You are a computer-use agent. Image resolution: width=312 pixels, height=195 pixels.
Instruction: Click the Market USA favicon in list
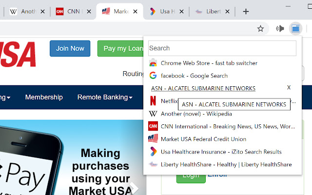click(x=153, y=138)
